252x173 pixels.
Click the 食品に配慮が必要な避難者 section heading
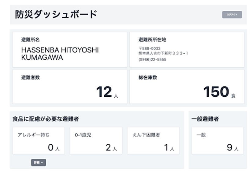click(46, 119)
